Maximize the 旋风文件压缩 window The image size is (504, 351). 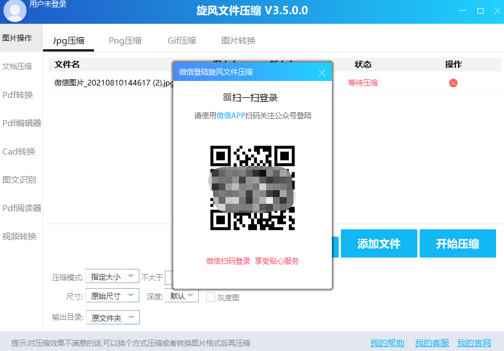pos(480,11)
